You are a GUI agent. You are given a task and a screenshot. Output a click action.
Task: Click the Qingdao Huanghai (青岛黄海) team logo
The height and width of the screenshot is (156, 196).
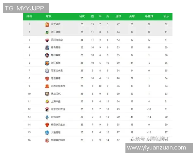[x=47, y=47]
